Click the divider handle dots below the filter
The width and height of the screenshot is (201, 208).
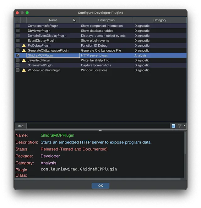coord(100,130)
